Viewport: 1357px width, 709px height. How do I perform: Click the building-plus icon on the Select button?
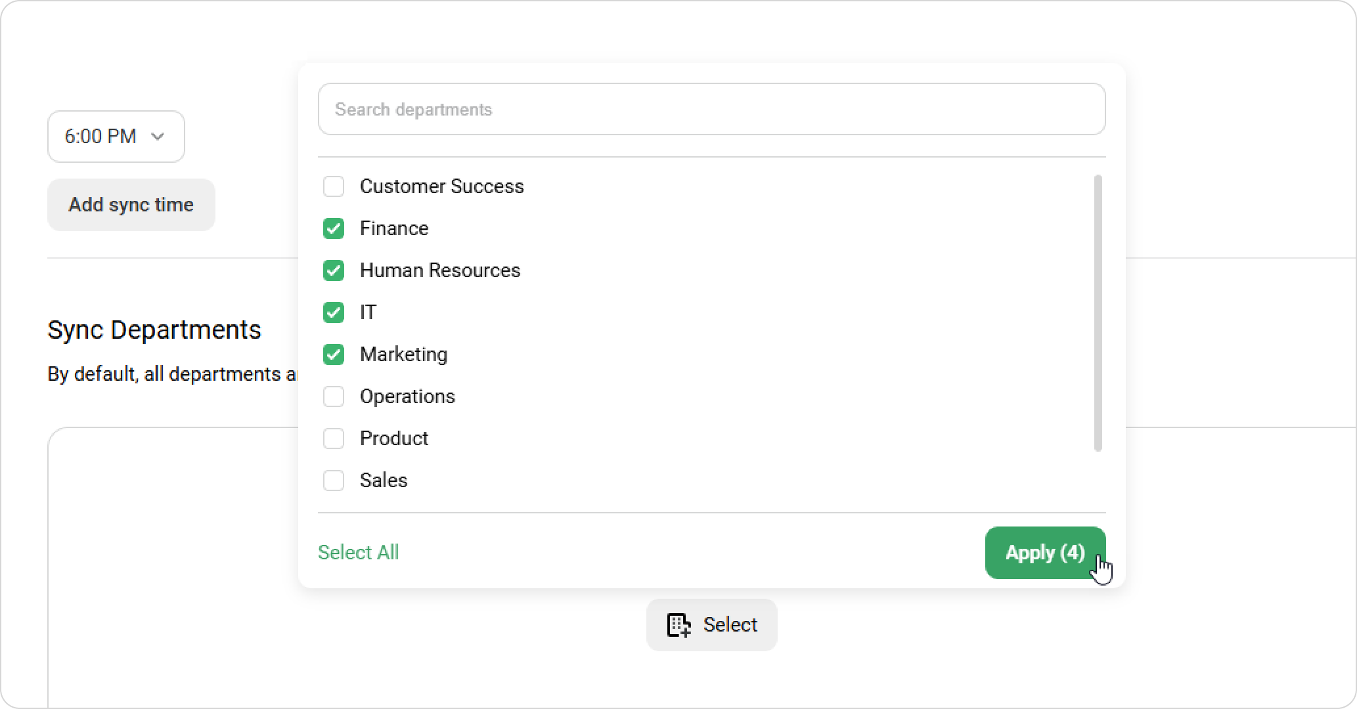point(678,625)
